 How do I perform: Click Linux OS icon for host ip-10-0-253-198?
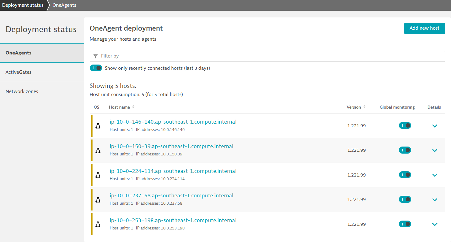click(98, 224)
